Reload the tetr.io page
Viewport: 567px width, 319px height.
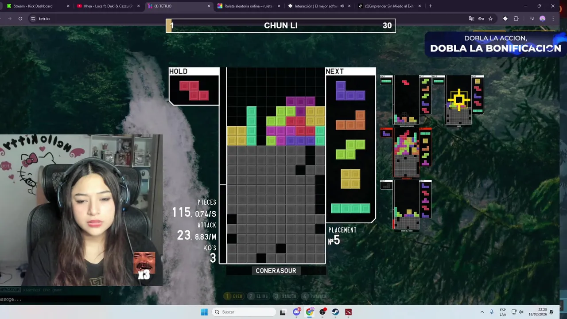[x=20, y=19]
